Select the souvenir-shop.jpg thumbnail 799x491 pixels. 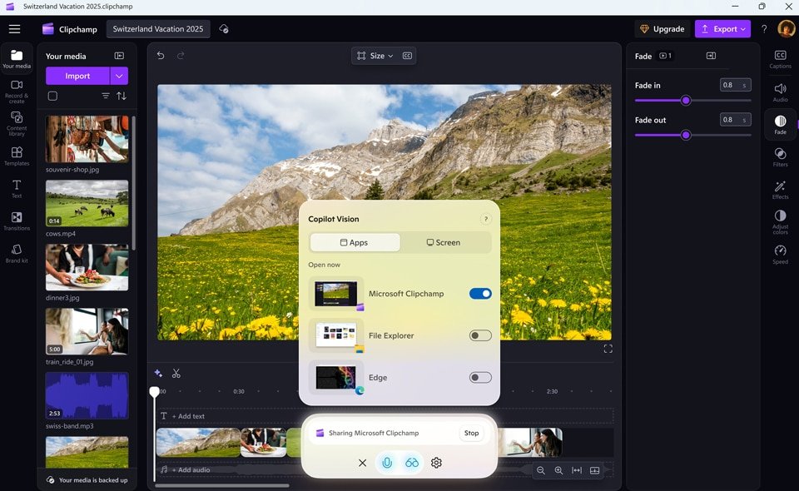[x=87, y=138]
